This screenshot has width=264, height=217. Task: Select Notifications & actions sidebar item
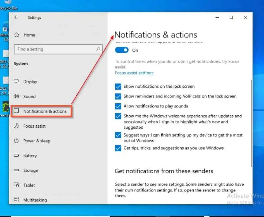pos(45,111)
